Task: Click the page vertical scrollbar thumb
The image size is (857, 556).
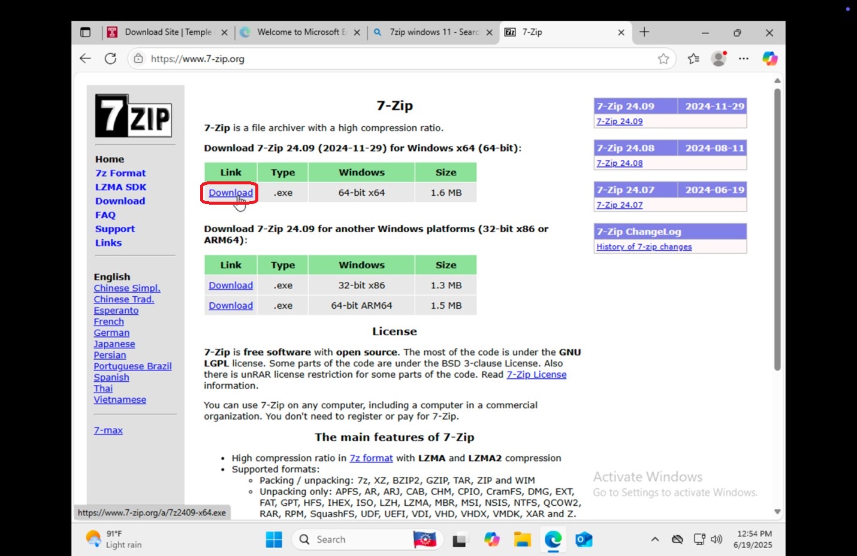Action: coord(777,230)
